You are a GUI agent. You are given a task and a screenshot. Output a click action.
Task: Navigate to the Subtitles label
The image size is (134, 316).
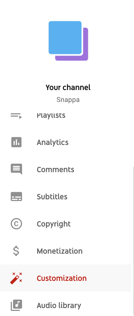52,197
